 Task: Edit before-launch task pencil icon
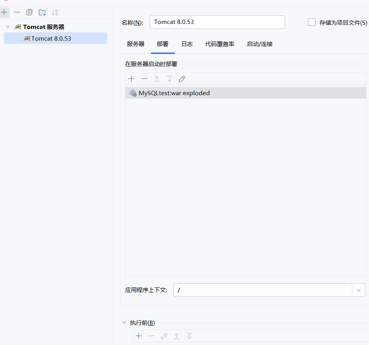point(164,336)
